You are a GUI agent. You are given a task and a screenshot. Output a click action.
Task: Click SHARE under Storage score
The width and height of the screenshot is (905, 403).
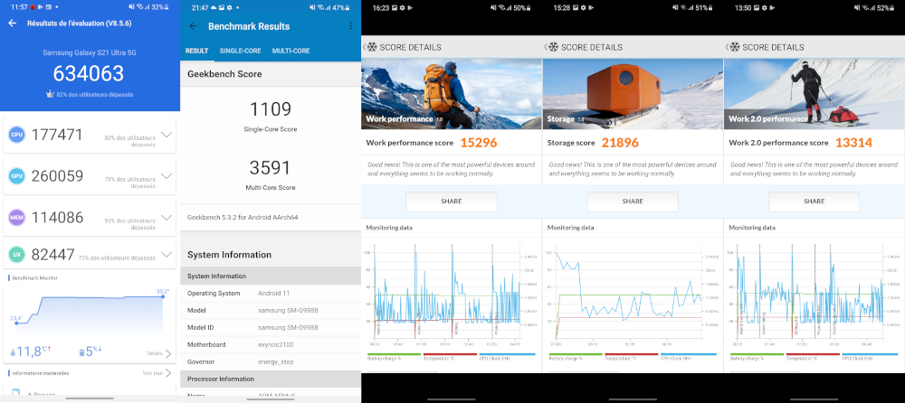633,201
